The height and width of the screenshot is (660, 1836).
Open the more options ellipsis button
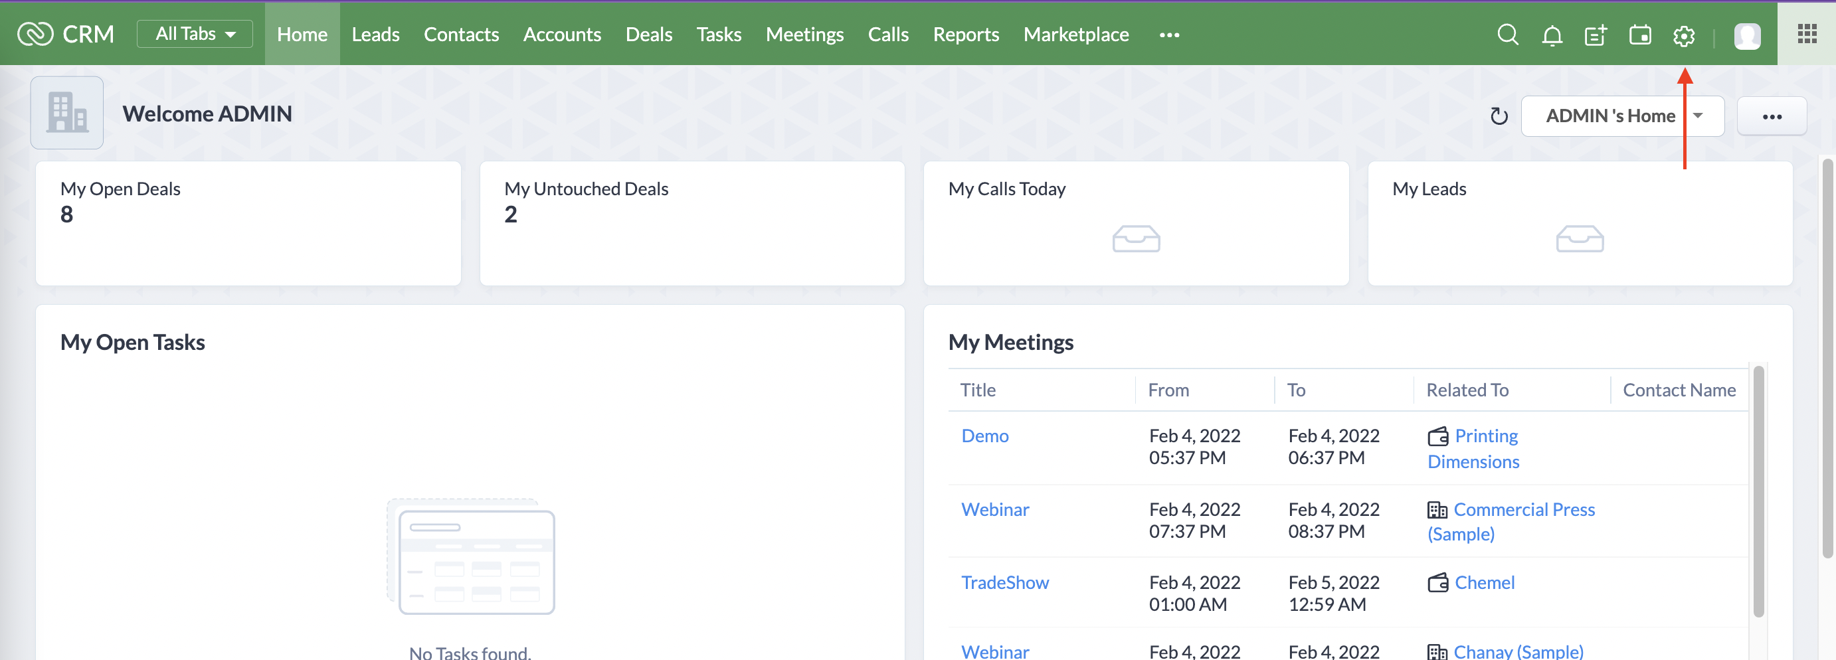point(1772,116)
